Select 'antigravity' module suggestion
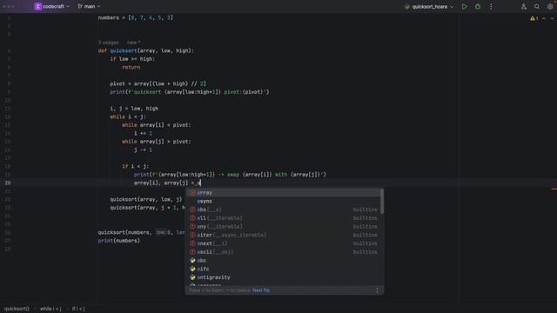 (x=283, y=277)
